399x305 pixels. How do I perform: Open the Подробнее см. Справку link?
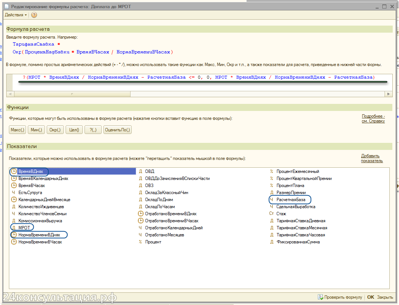pyautogui.click(x=373, y=119)
